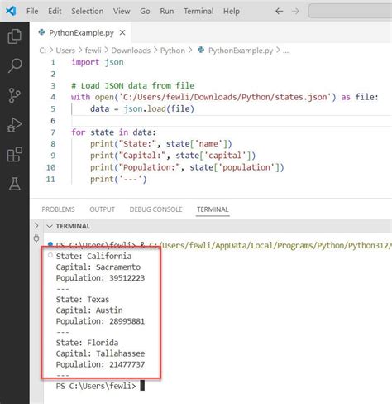Close the PythonExample.py tab
The image size is (392, 404).
point(122,32)
